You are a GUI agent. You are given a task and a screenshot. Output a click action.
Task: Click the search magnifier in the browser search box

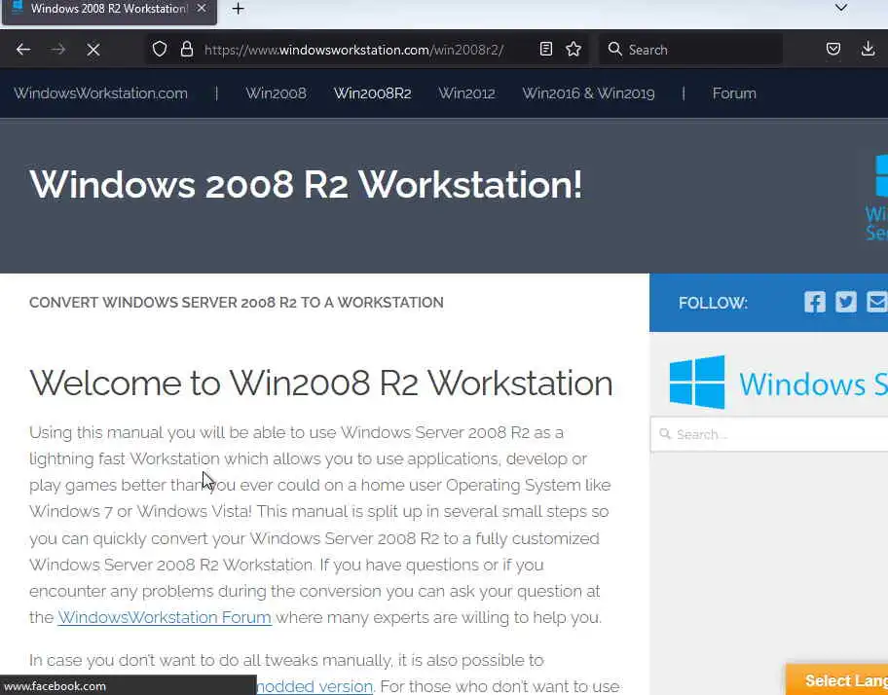614,50
